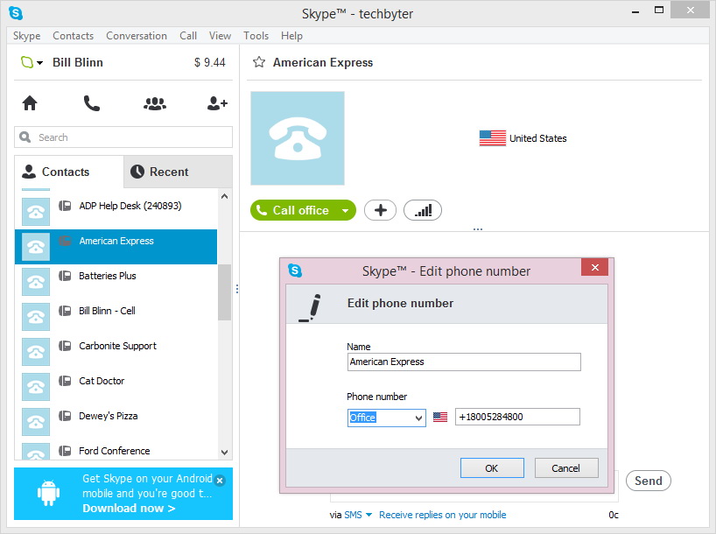Click the Batteries Plus avatar icon
The image size is (716, 534).
[36, 282]
